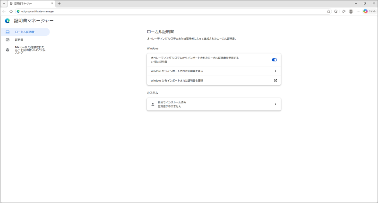Screen dimensions: 378x203
Task: Open the tab actions menu chevron at top left
Action: point(4,4)
